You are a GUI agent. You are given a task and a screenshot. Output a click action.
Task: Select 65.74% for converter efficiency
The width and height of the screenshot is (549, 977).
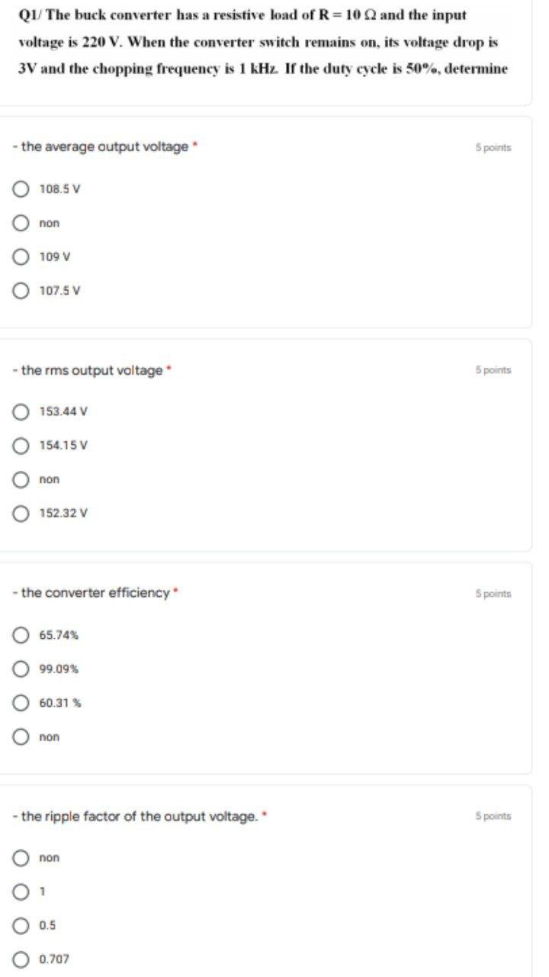click(x=23, y=635)
